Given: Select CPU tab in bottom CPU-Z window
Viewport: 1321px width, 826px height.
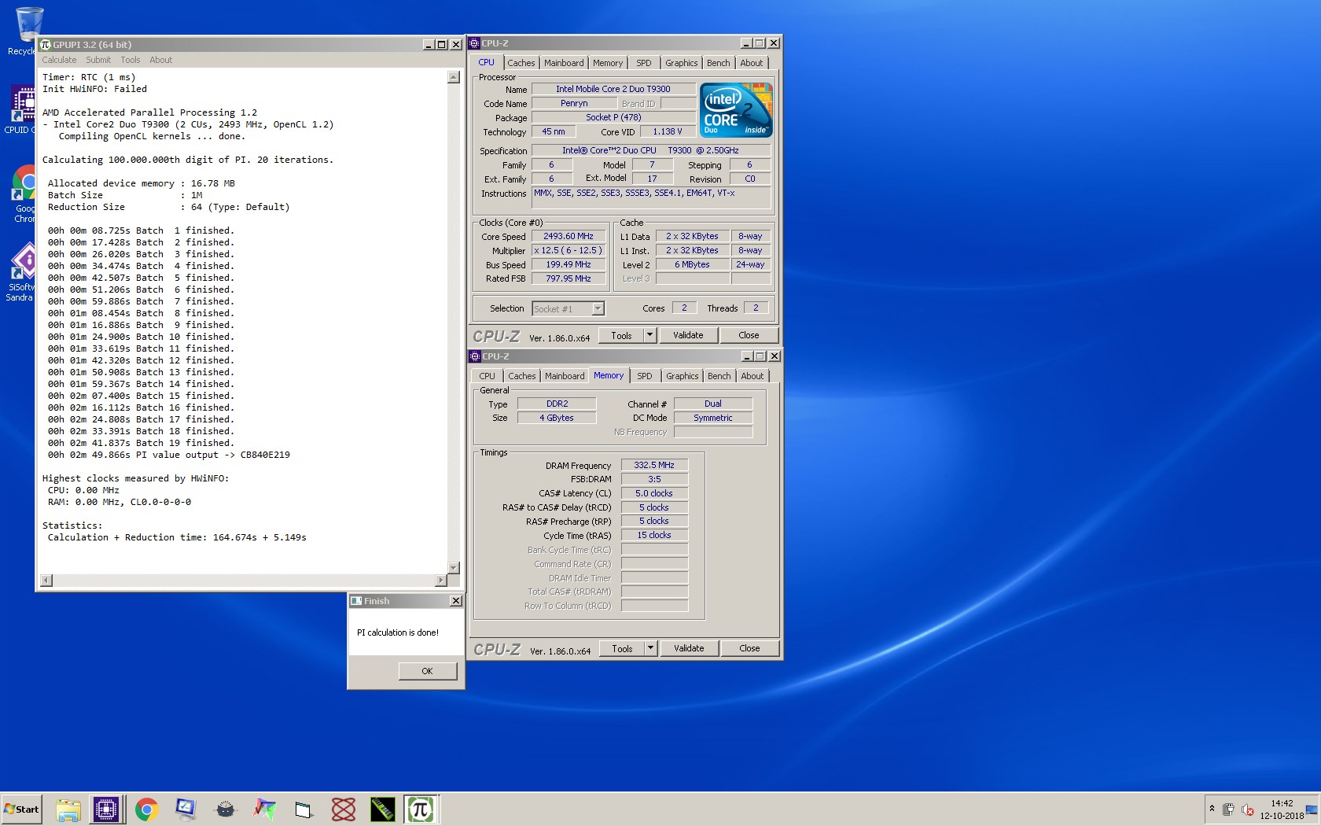Looking at the screenshot, I should coord(488,376).
